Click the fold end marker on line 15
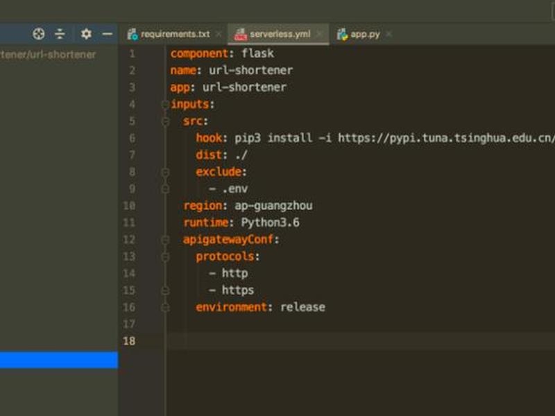The image size is (555, 416). point(165,291)
